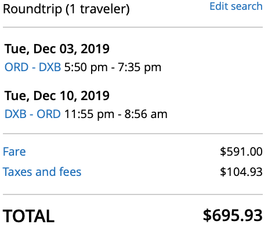
Task: Click the Tue, Dec 03, 2019 departure date
Action: [x=57, y=49]
